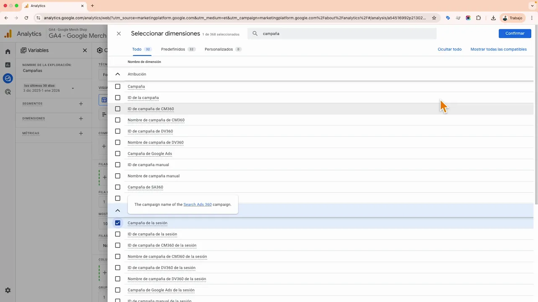The image size is (538, 302).
Task: Open the Reports icon in the sidebar
Action: 8,65
